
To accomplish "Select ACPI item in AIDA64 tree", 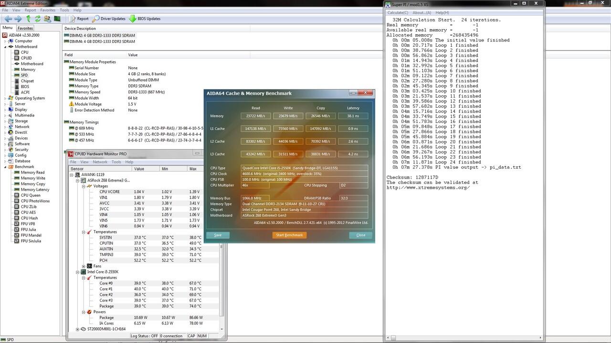I will [x=21, y=92].
